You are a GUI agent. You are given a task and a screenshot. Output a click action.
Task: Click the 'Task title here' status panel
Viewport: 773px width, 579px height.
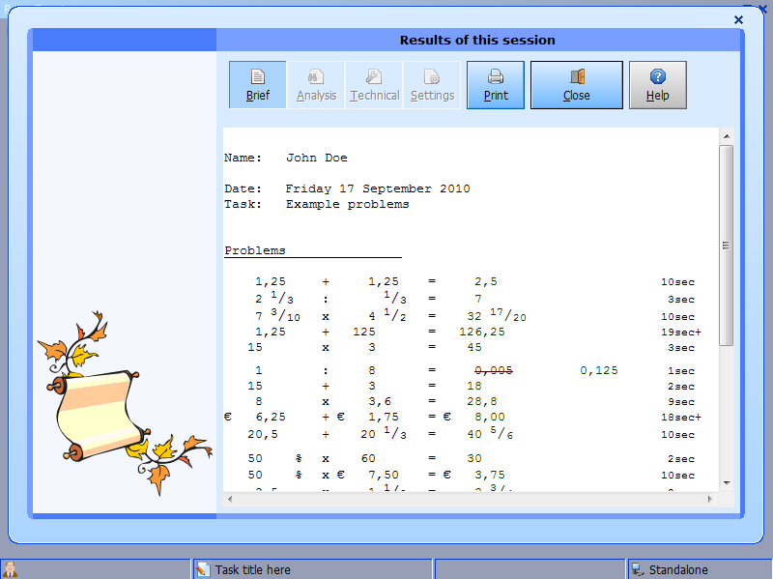311,569
